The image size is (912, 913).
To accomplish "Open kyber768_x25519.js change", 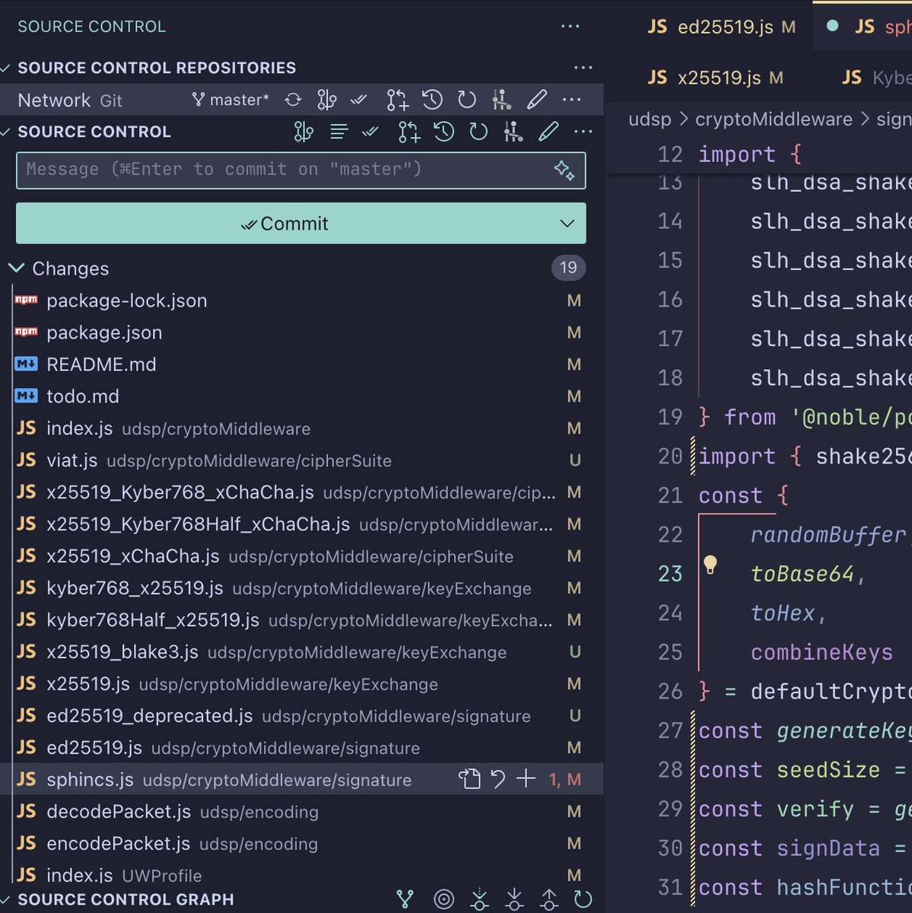I will click(302, 588).
